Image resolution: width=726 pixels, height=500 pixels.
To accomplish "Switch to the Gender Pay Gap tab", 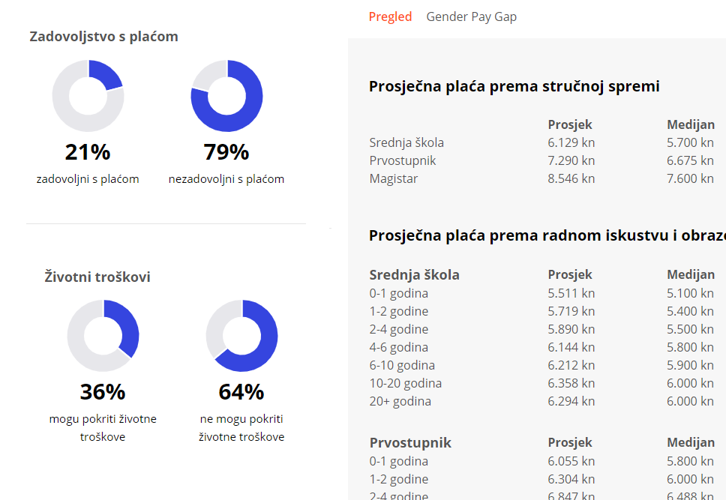I will (x=471, y=16).
